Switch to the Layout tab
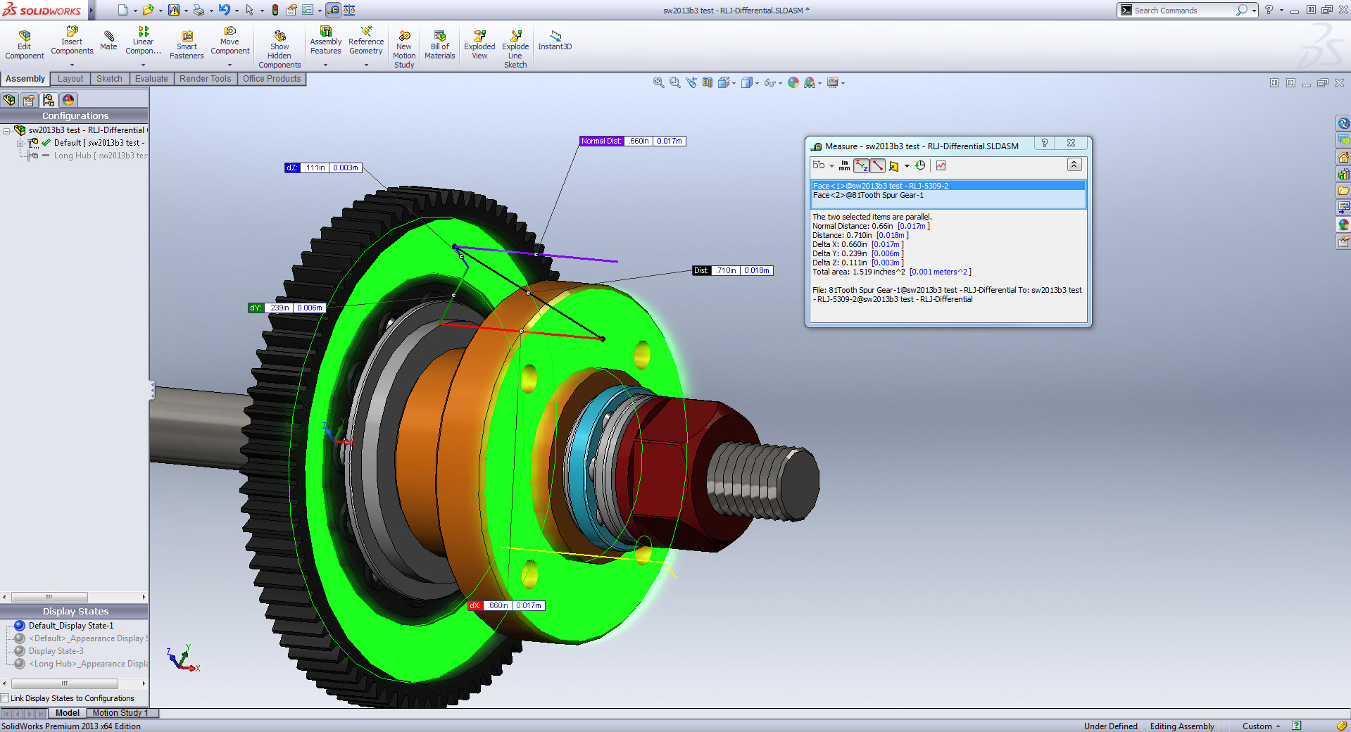Screen dimensions: 1351x732 coord(70,79)
